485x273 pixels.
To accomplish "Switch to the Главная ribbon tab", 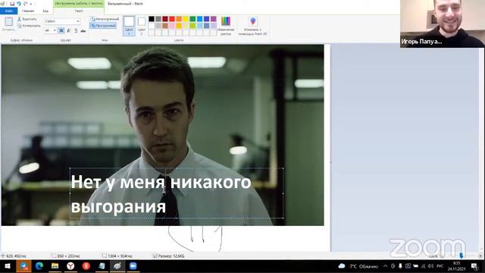I will (28, 11).
